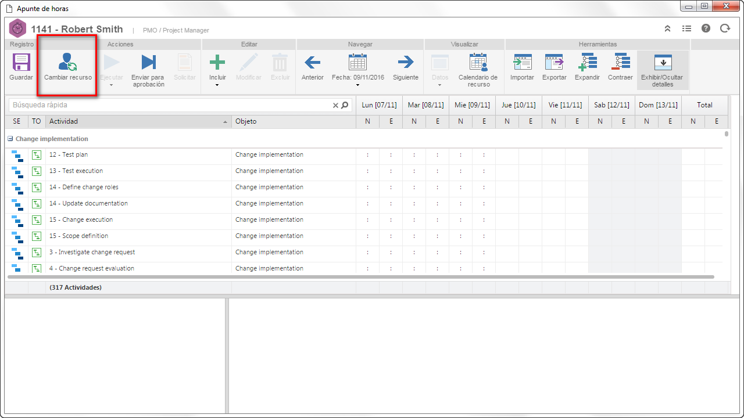Viewport: 744px width, 418px height.
Task: Sort by Actividad column header
Action: [138, 121]
